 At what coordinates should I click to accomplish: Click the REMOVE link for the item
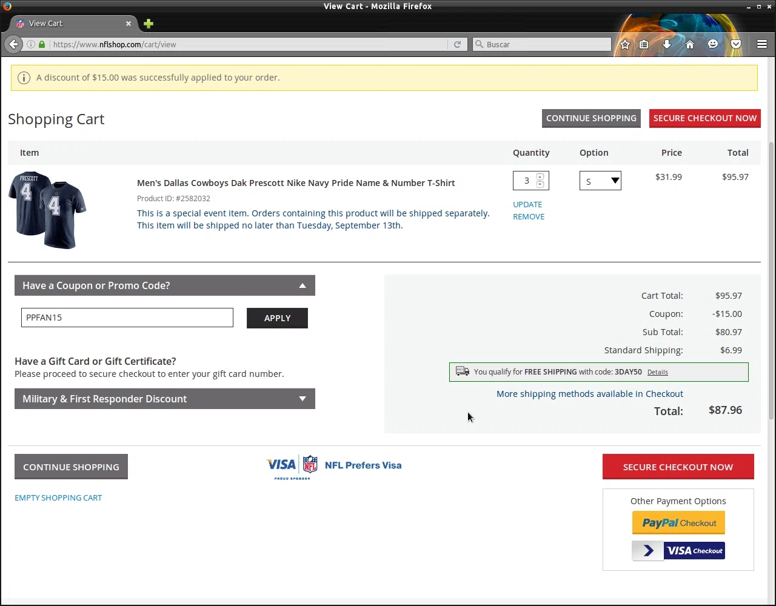(x=529, y=216)
